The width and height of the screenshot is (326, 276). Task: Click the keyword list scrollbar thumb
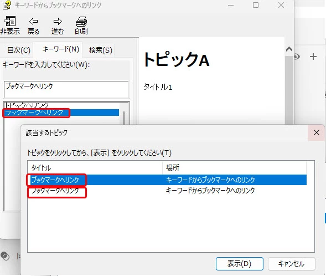click(x=124, y=118)
